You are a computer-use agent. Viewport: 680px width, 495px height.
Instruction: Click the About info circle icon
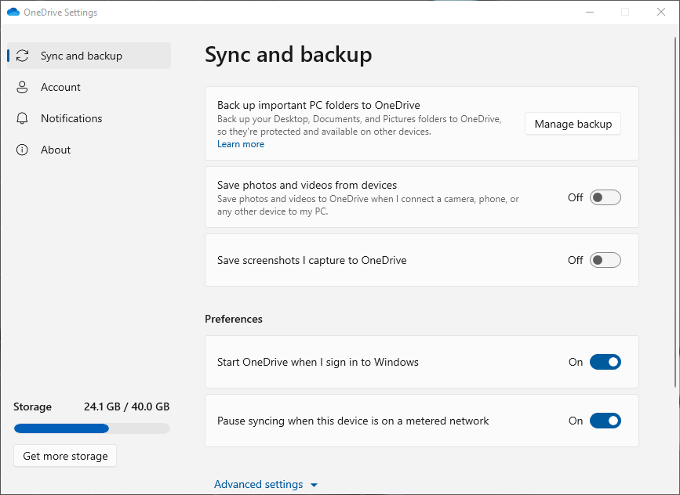23,150
